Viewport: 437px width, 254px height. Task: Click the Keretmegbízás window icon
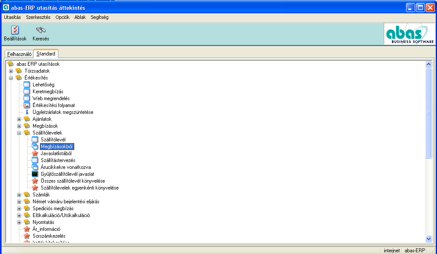pos(27,92)
